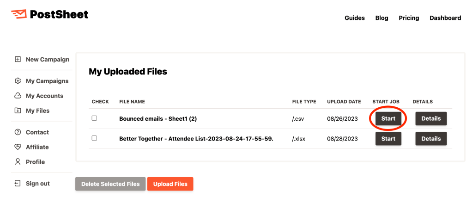Click the PostSheet envelope logo icon
Viewport: 472px width, 203px height.
[18, 14]
